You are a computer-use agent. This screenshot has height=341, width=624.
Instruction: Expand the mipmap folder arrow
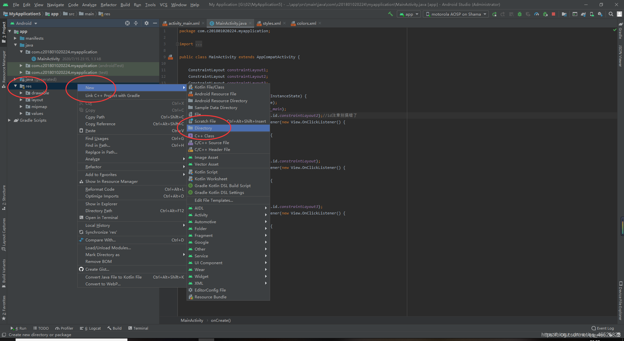[x=21, y=107]
